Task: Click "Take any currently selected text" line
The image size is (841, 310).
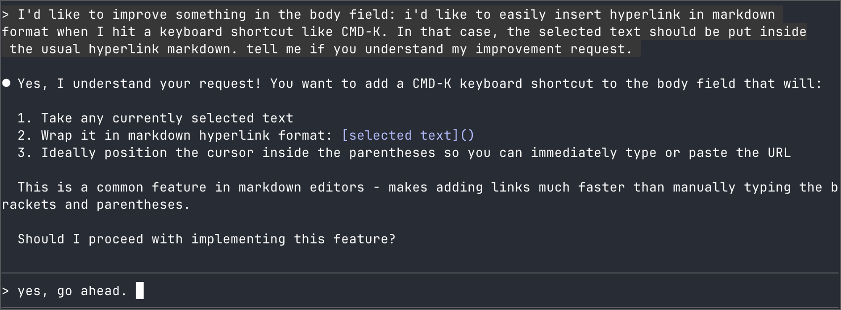Action: pyautogui.click(x=167, y=118)
